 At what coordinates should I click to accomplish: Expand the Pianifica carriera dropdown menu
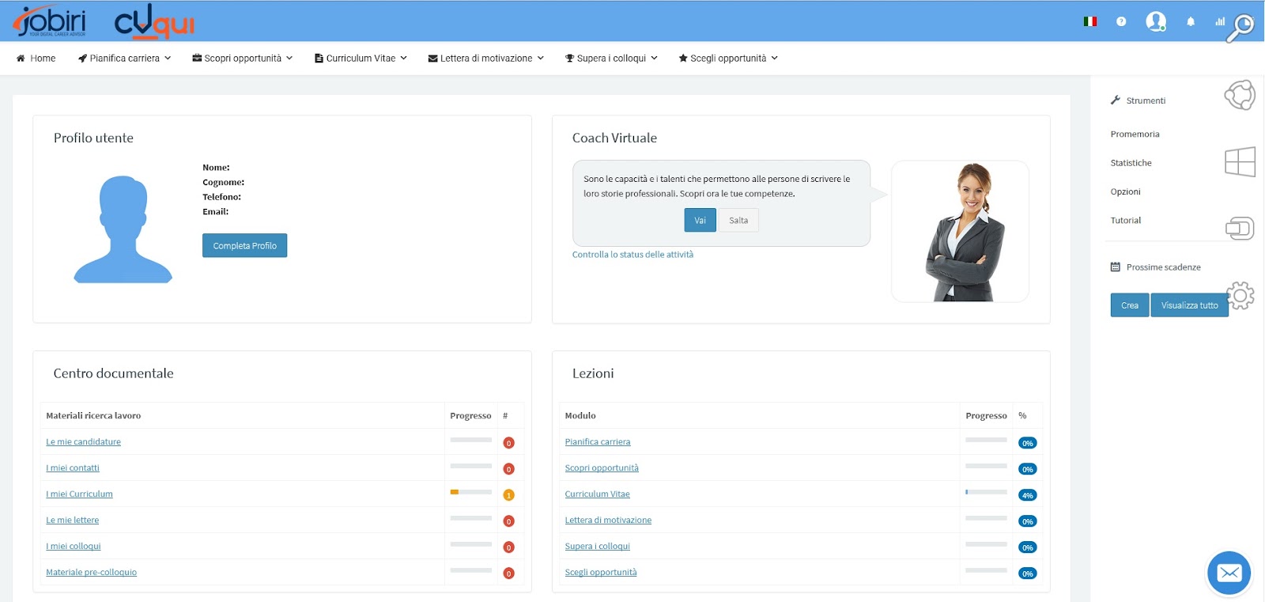pyautogui.click(x=125, y=59)
